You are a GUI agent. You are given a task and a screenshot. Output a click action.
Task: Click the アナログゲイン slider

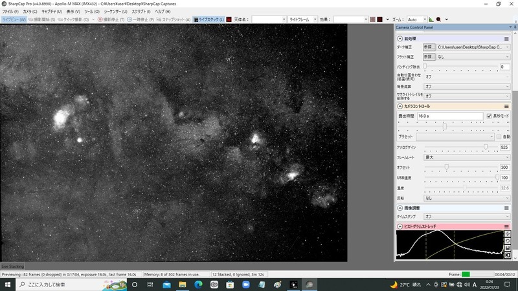(x=461, y=147)
